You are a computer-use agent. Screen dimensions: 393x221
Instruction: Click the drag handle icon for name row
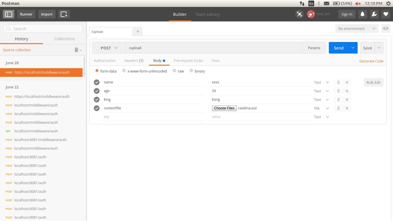[x=338, y=82]
